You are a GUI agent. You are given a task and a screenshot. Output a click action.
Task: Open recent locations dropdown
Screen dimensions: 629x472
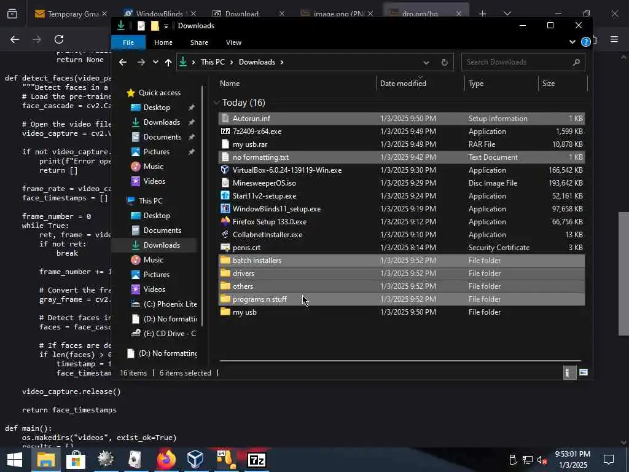[x=155, y=62]
